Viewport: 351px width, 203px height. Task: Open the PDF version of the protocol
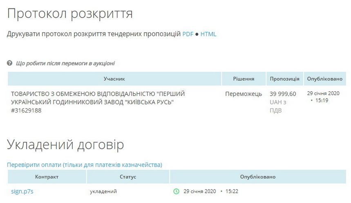point(188,34)
